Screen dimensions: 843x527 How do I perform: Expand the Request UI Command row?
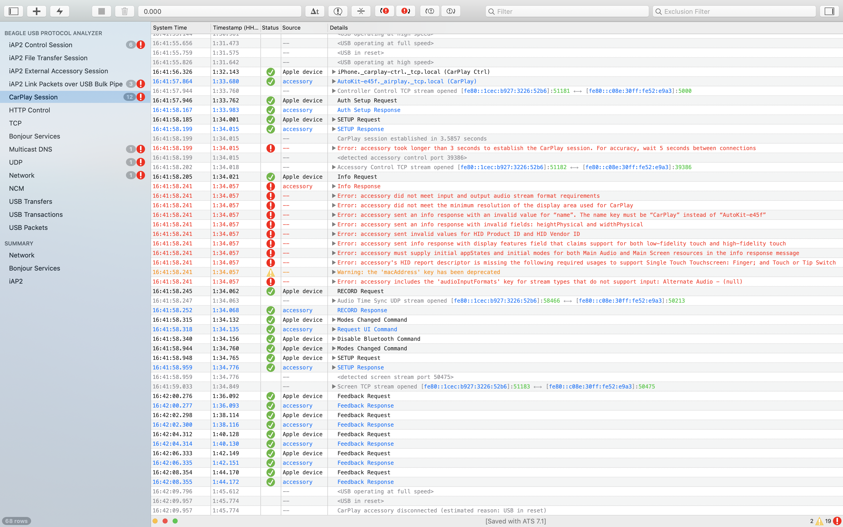point(334,329)
